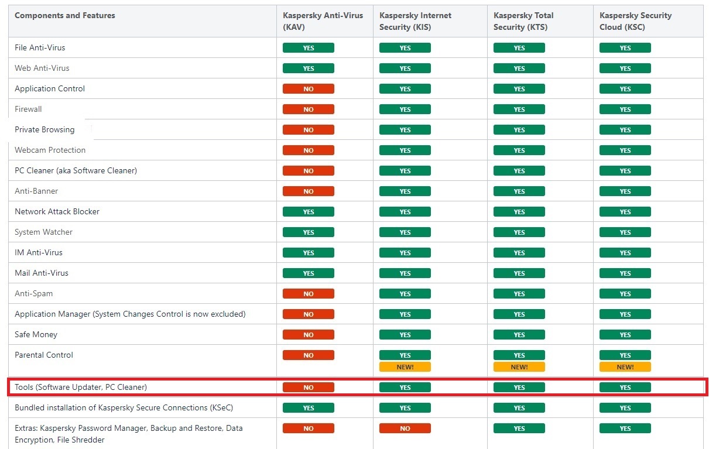The image size is (709, 449).
Task: Click the NEW! badge under KIS Parental Control
Action: pyautogui.click(x=405, y=367)
